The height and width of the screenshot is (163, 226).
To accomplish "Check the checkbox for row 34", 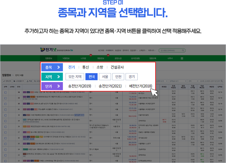I will 6,92.
